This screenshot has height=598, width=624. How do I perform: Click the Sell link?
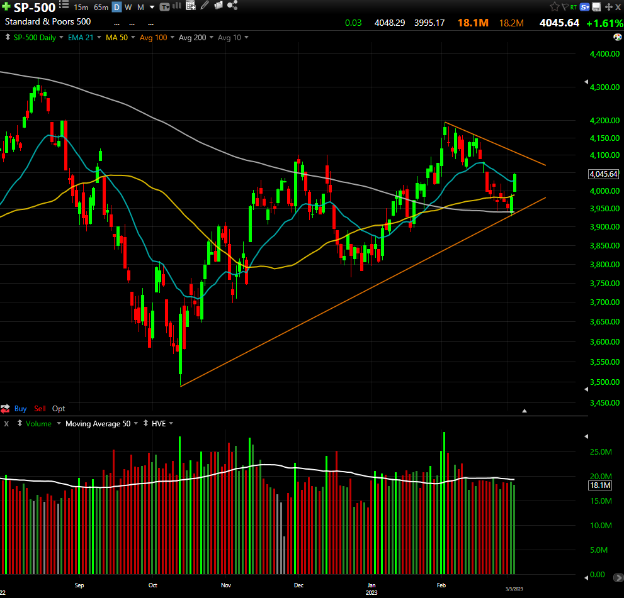pyautogui.click(x=40, y=409)
